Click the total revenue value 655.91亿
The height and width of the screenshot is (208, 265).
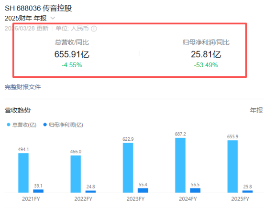pos(72,54)
